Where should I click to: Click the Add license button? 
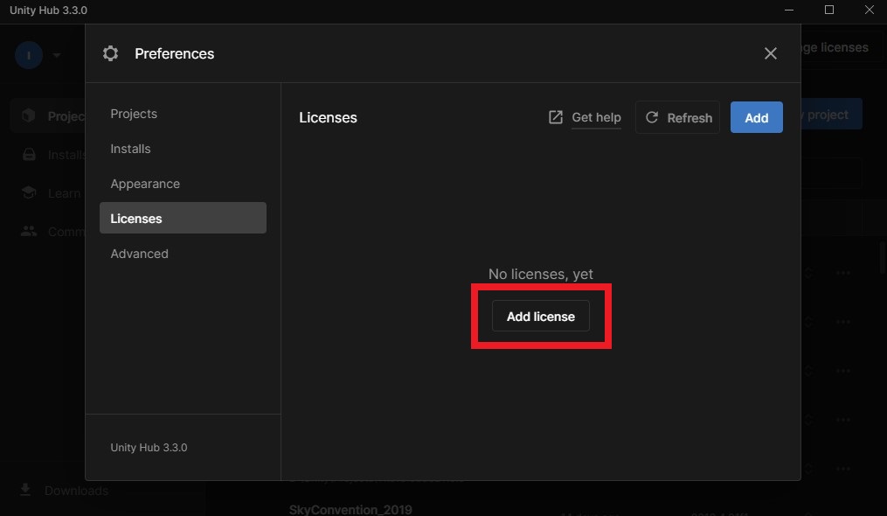pos(541,317)
